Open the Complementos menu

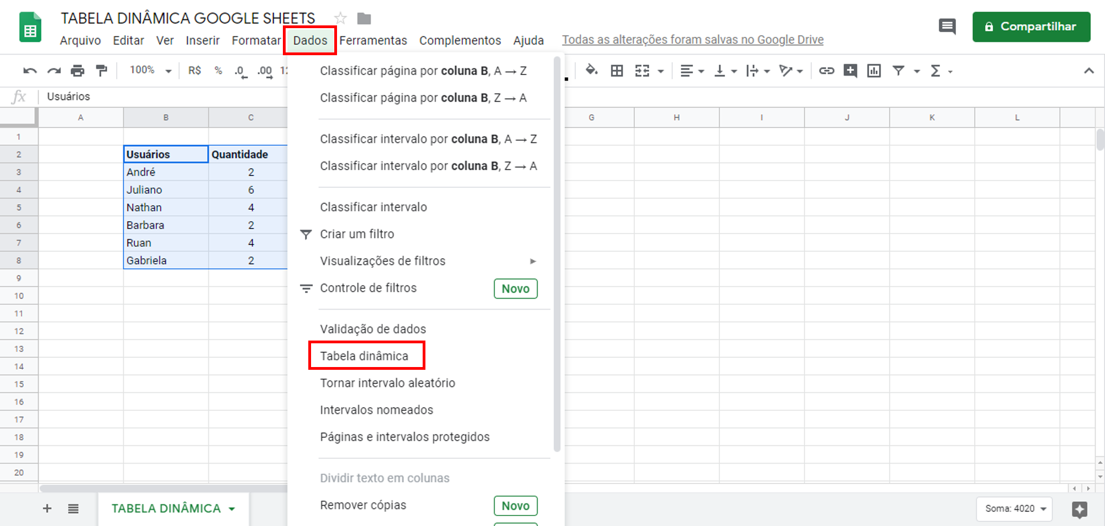pyautogui.click(x=460, y=40)
